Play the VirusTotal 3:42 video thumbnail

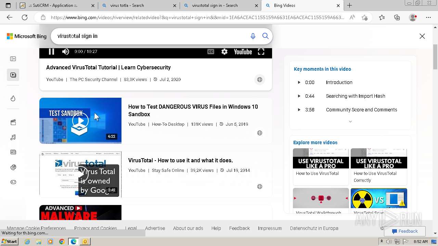point(80,174)
